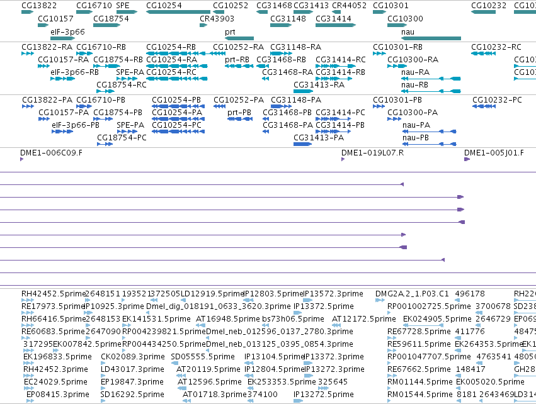Select transcript CG18754-RB
Image resolution: width=536 pixels, height=404 pixels.
click(118, 59)
